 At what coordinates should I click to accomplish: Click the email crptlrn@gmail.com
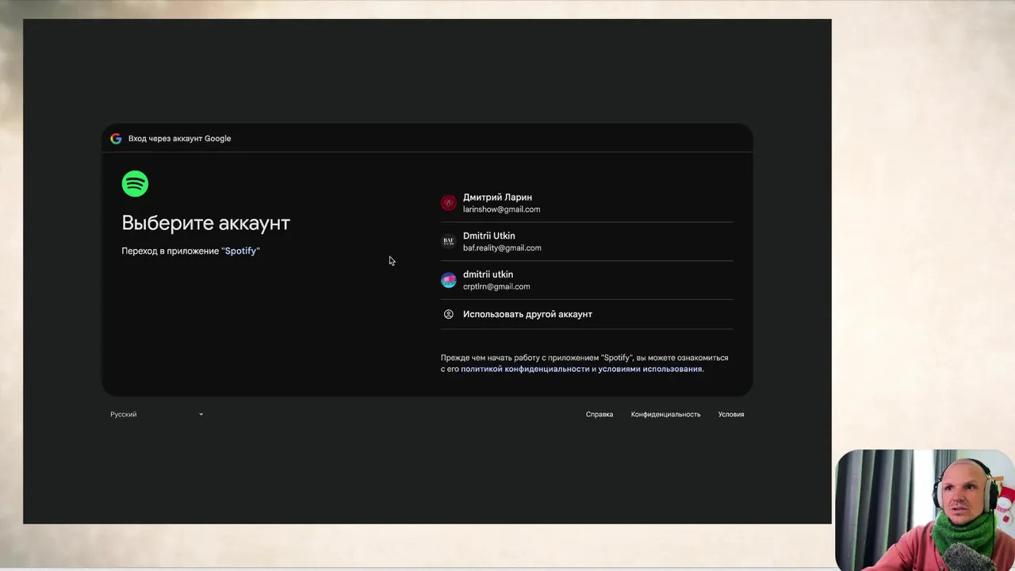[x=496, y=286]
